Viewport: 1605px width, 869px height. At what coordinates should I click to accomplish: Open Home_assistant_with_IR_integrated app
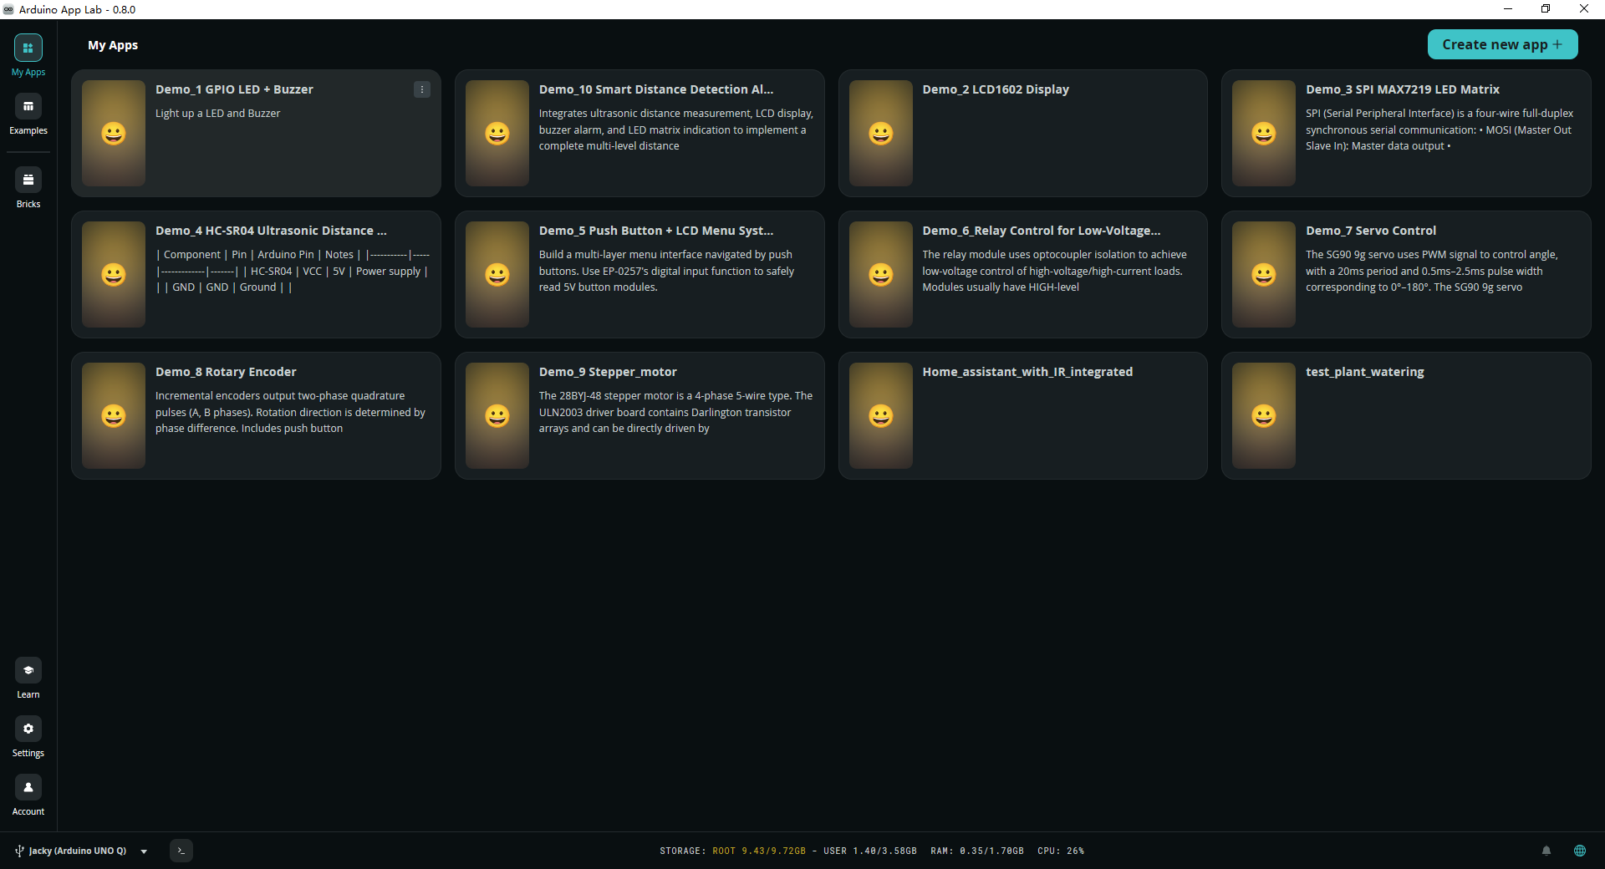coord(1023,415)
